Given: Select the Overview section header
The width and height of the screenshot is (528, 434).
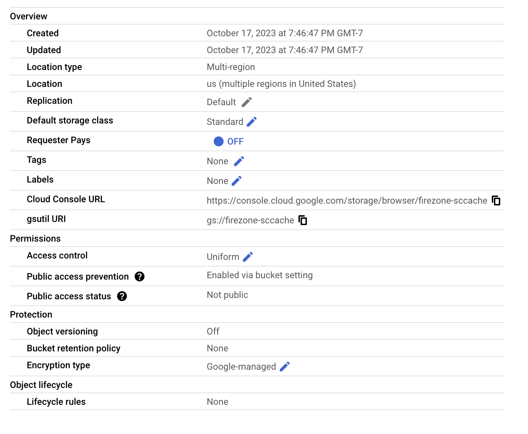Looking at the screenshot, I should (29, 16).
